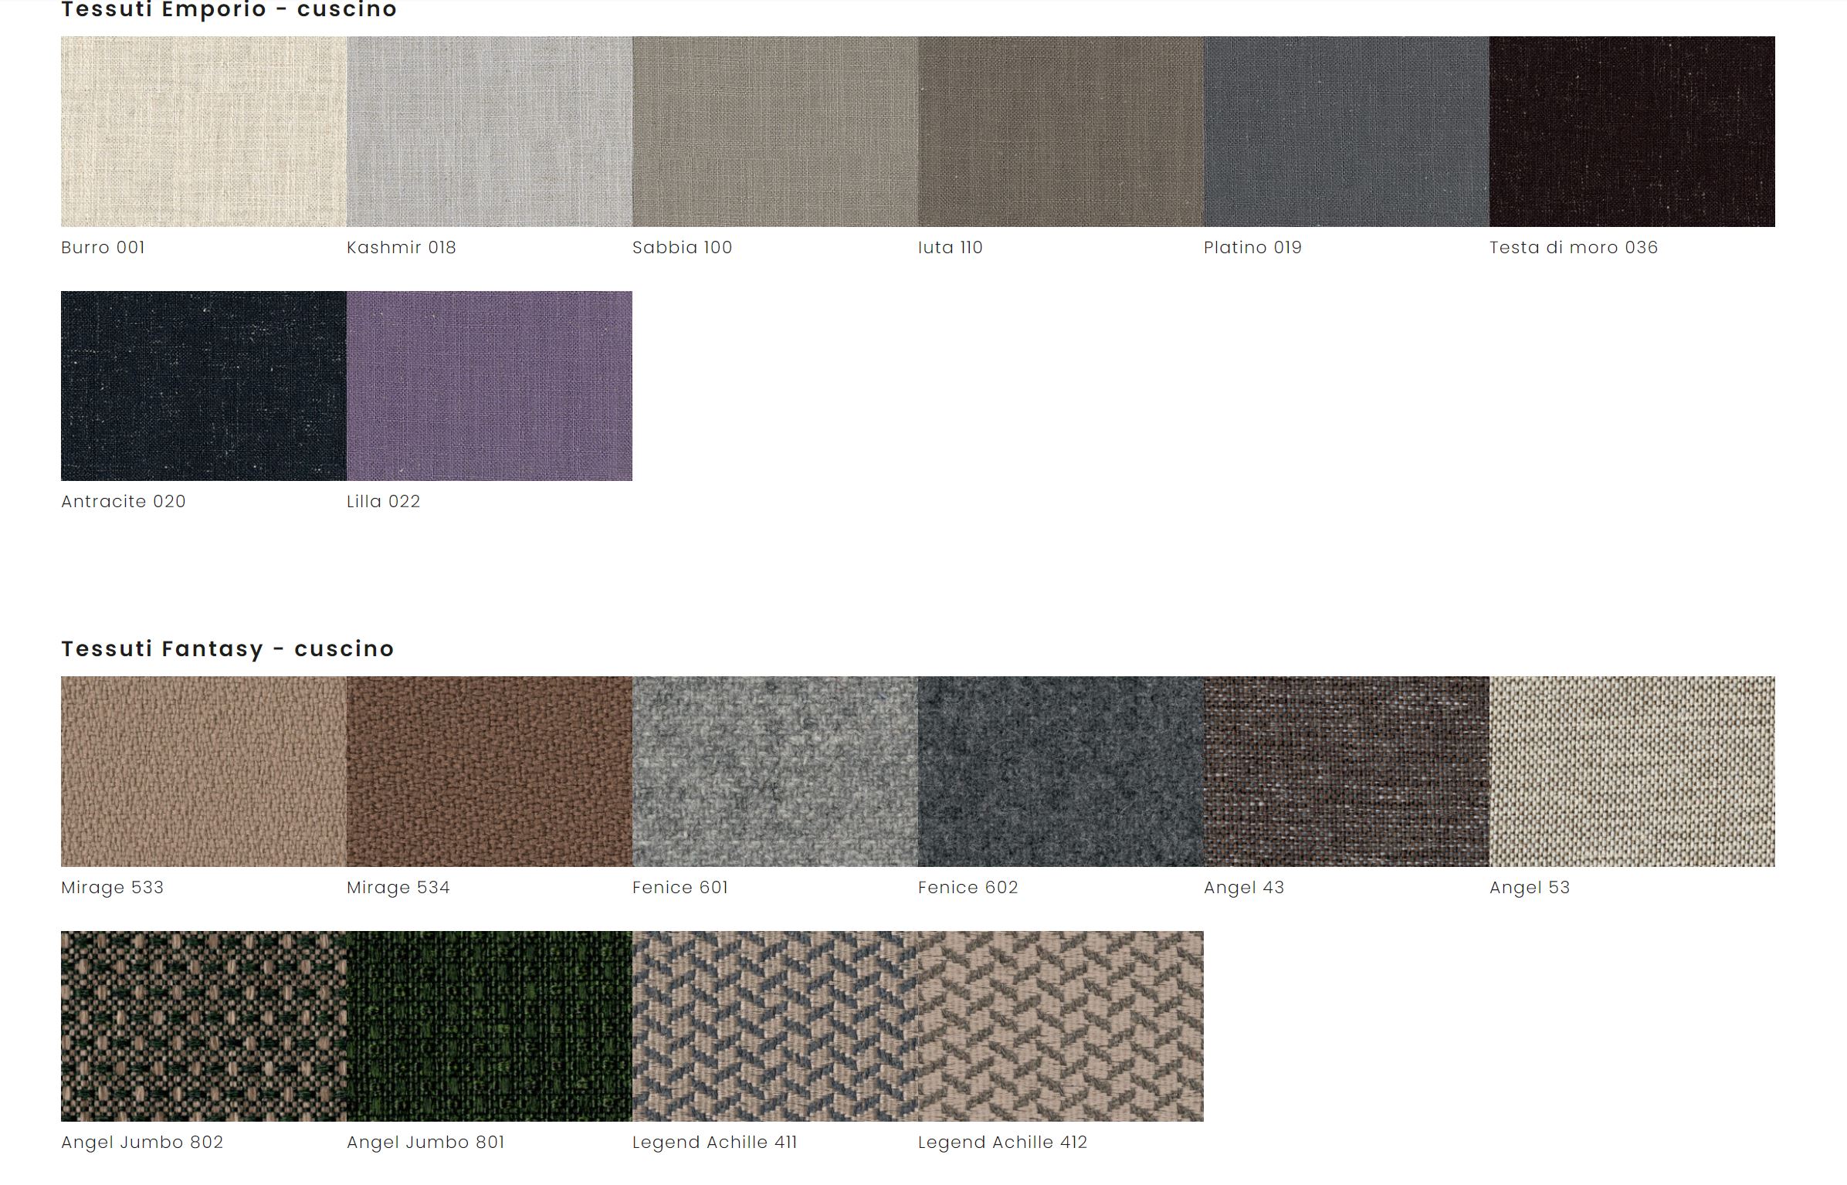The width and height of the screenshot is (1847, 1185).
Task: Click the 'Fenice 601' label text
Action: point(680,888)
